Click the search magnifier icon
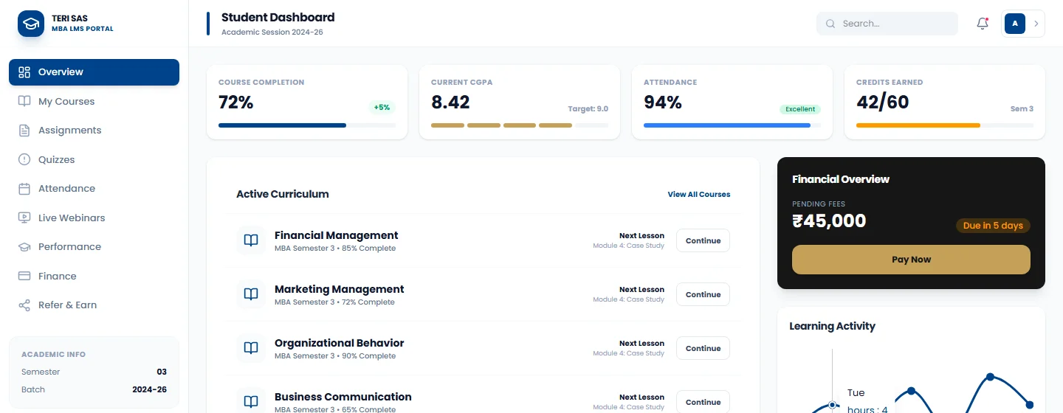Screen dimensions: 1063x413 tap(830, 24)
